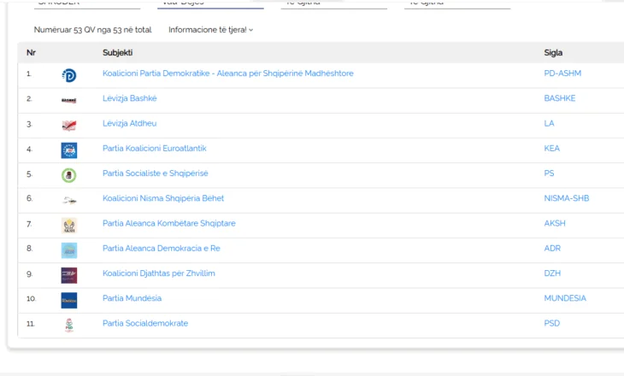Open Partia Aleanca Demokracia e Re link
This screenshot has width=624, height=376.
162,249
